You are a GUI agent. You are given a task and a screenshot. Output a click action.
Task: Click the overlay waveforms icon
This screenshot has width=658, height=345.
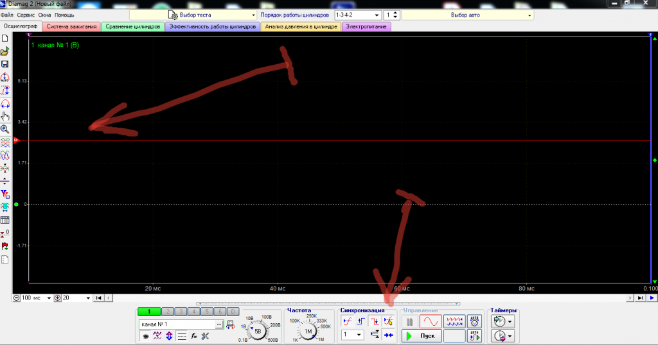point(5,155)
